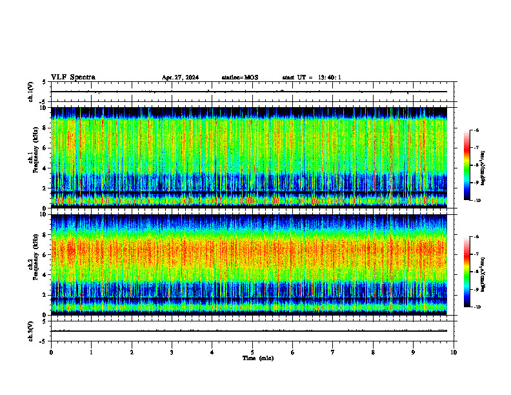
Task: Click the ch.1 voltage waveform trace
Action: pos(249,92)
